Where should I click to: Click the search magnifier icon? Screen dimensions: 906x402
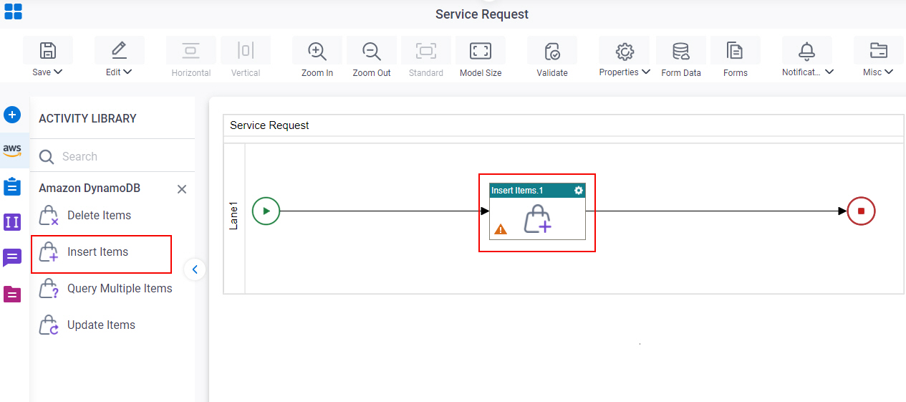point(47,157)
